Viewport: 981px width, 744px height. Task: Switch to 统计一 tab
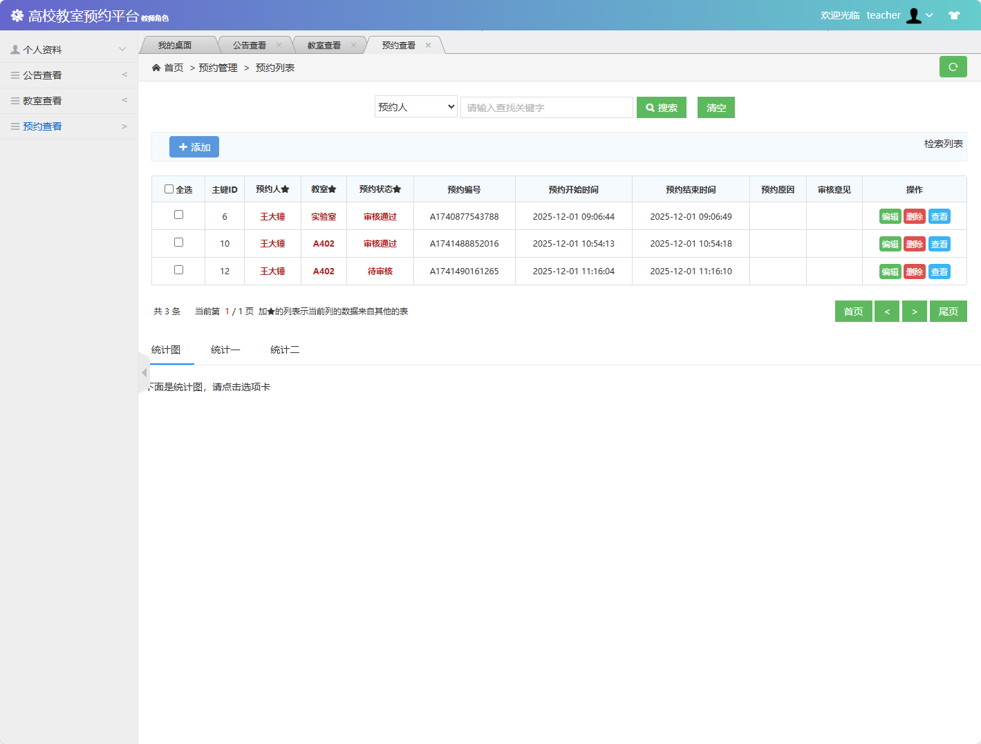[225, 350]
